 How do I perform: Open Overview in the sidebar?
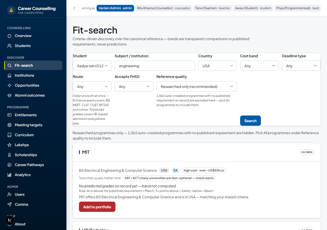[33, 36]
